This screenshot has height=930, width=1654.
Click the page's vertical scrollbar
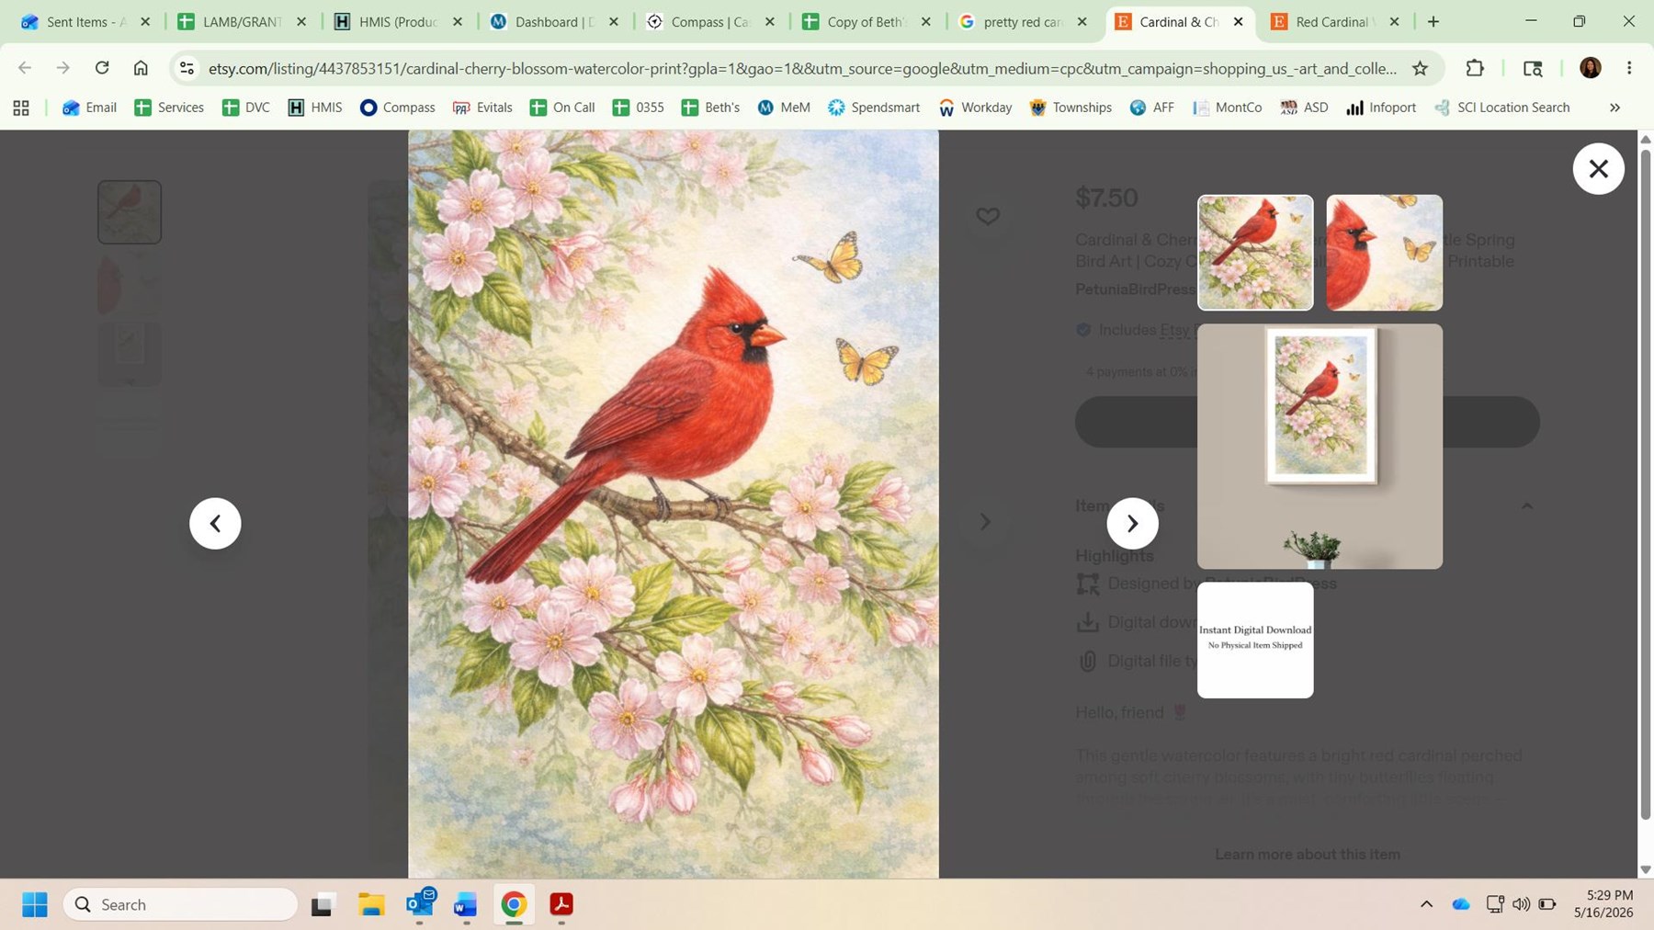point(1646,484)
